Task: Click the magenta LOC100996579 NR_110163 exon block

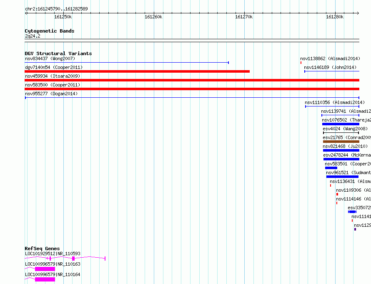Action: [45, 269]
